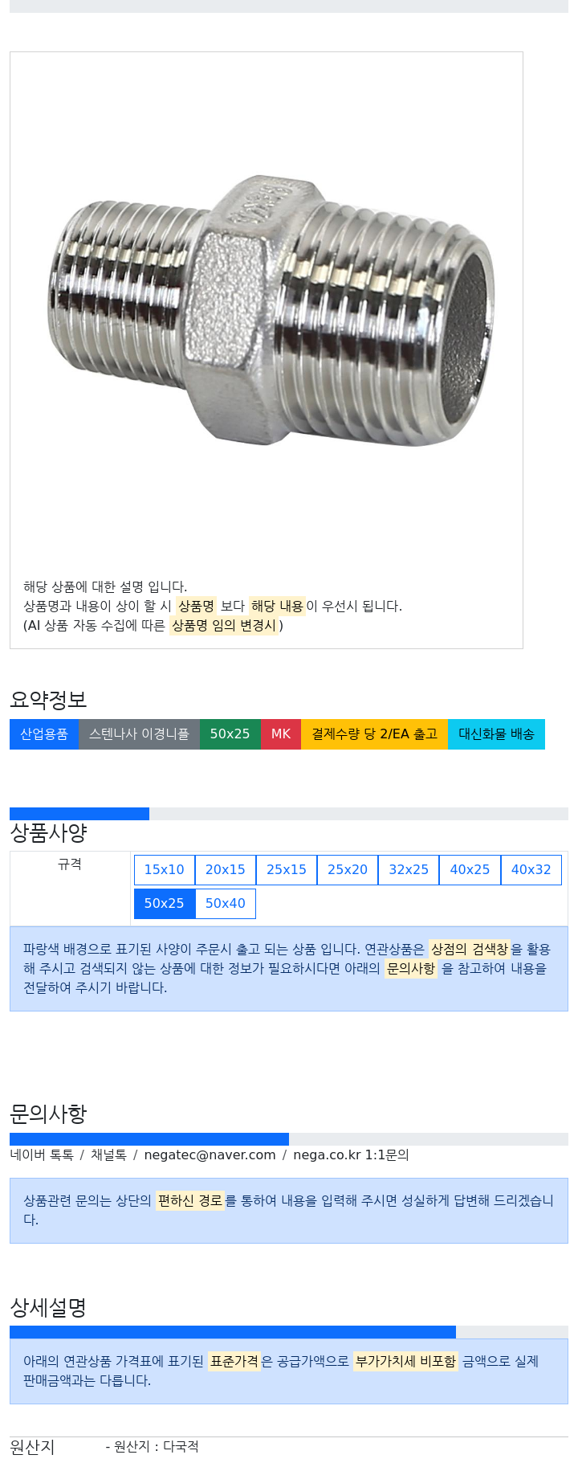Viewport: 578px width, 1463px height.
Task: Click the highlighted 50x25 size button
Action: click(165, 903)
